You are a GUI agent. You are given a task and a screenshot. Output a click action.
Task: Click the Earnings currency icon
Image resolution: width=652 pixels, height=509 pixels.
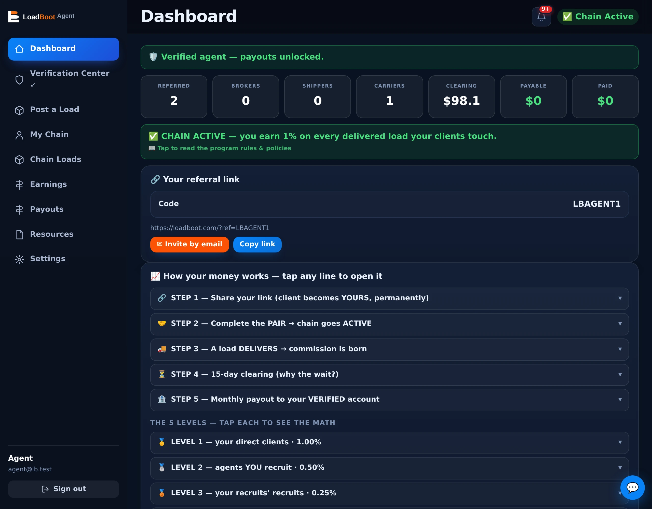point(19,185)
